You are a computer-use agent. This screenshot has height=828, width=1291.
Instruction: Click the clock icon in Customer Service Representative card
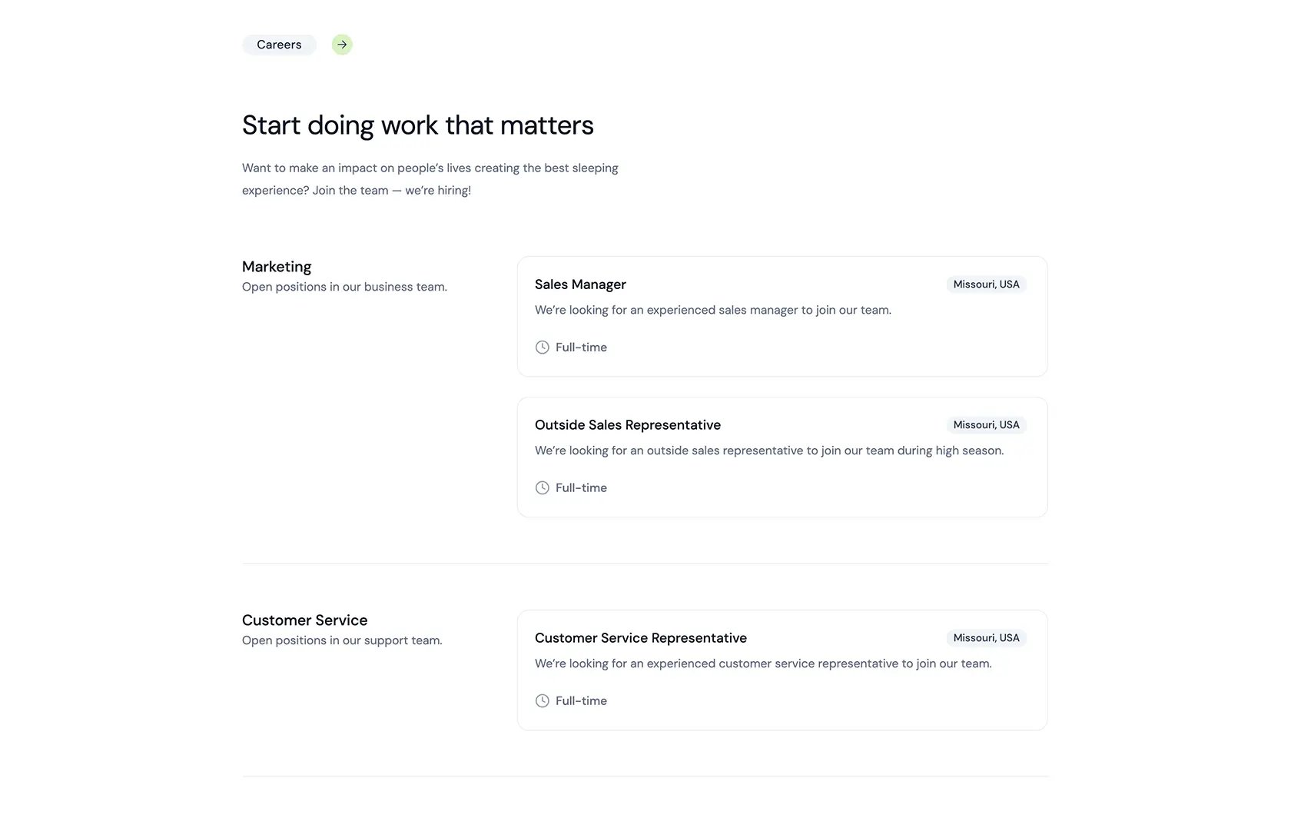(543, 701)
